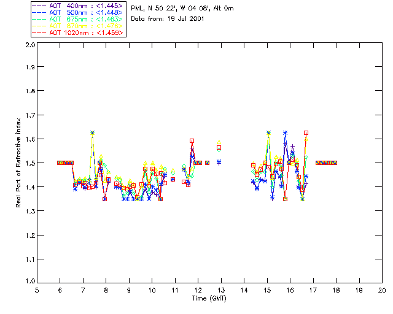
Task: Click the y-axis tick label 1.9
Action: click(x=30, y=67)
